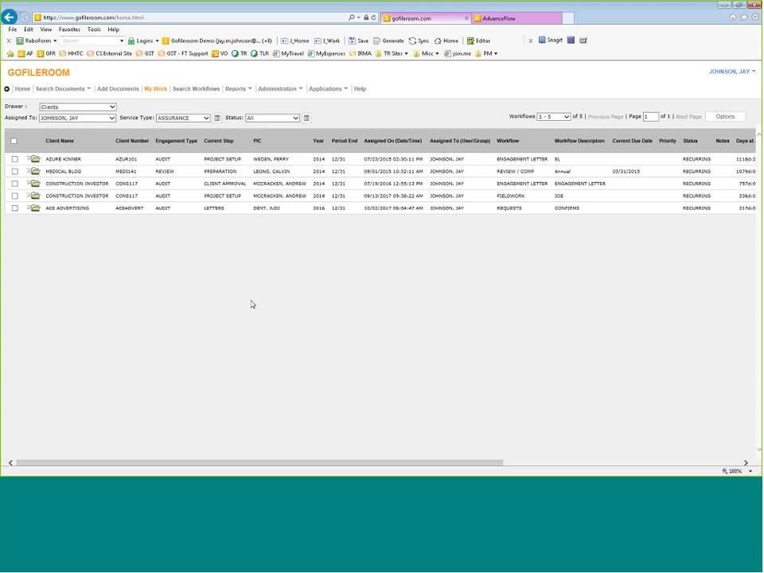The height and width of the screenshot is (573, 764).
Task: Click the JOHNSON, JAY user link
Action: [x=731, y=72]
